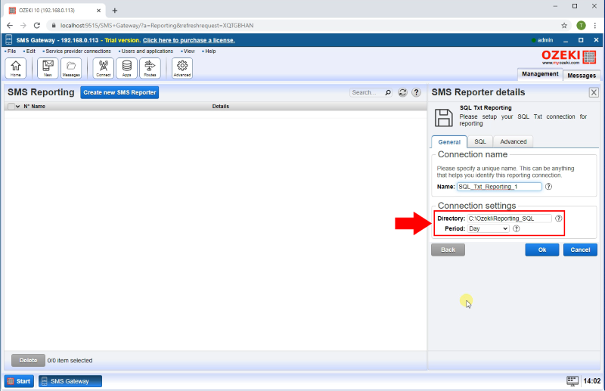
Task: Minimize the SMS Gateway inner window
Action: pyautogui.click(x=566, y=40)
